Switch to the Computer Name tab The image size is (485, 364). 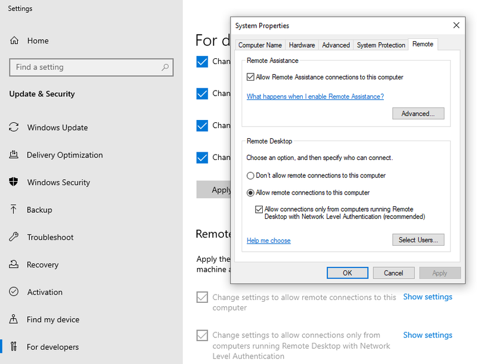coord(260,45)
